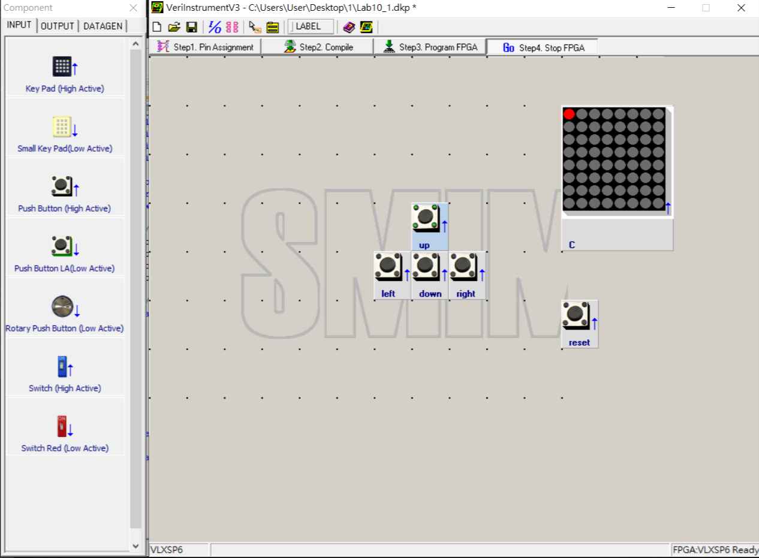Click the blue I/O toolbar icon
The image size is (759, 558).
215,27
